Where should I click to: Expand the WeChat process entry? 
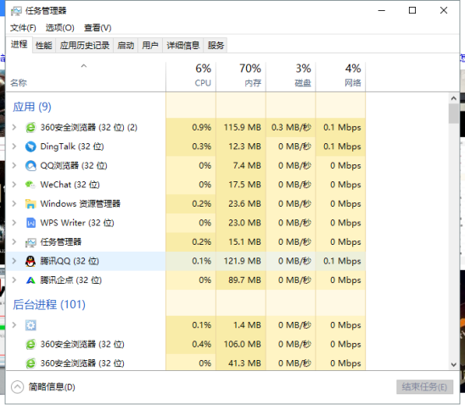pos(14,185)
